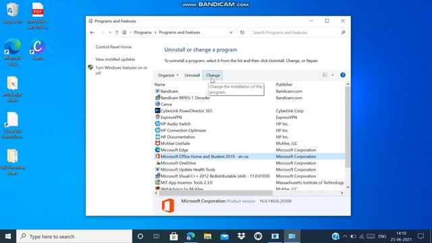Click ENG language indicator in tray
Image resolution: width=432 pixels, height=243 pixels.
click(382, 236)
